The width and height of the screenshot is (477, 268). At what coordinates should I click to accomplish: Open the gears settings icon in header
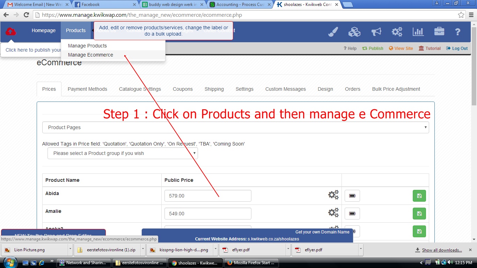tap(397, 32)
